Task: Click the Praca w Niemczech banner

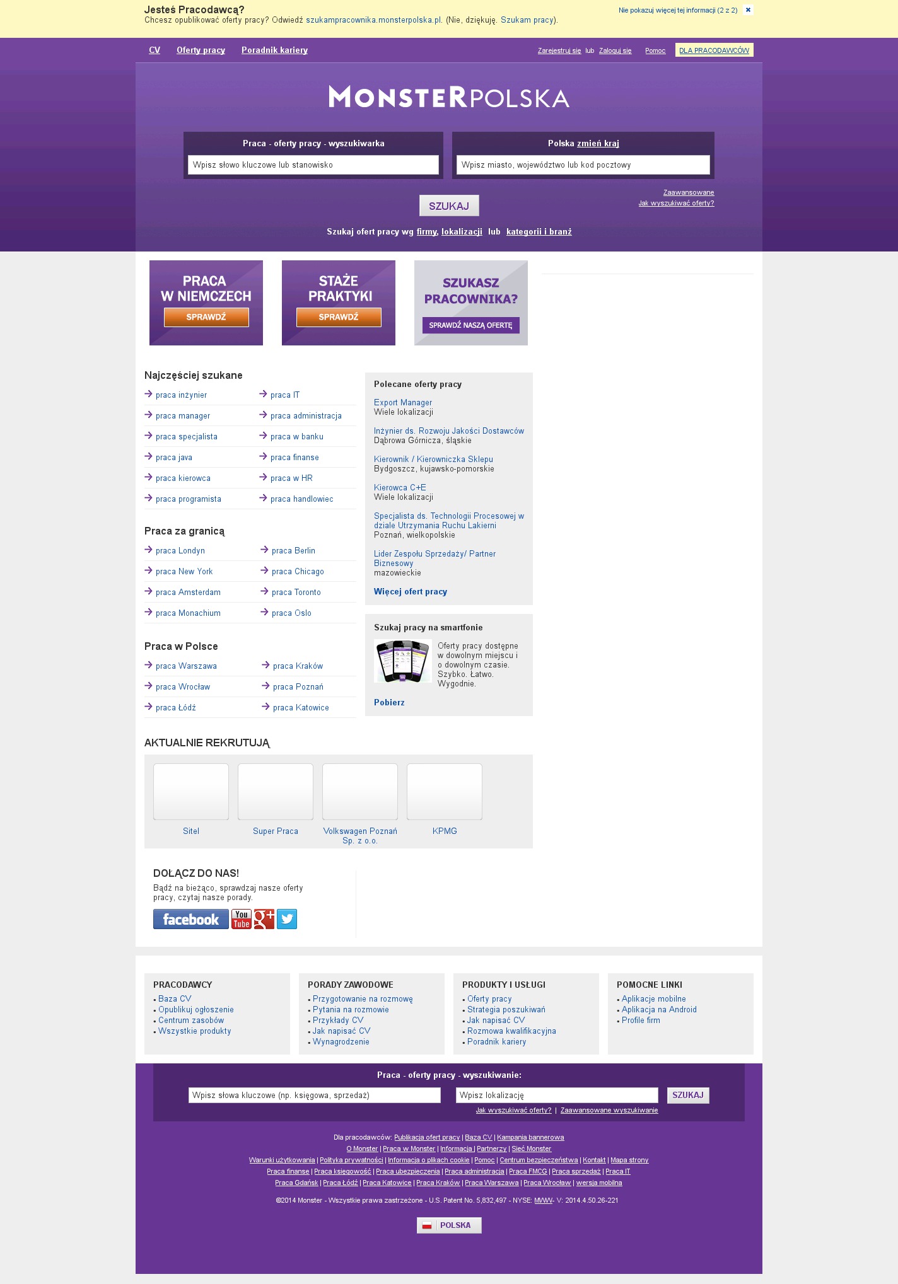Action: tap(206, 303)
